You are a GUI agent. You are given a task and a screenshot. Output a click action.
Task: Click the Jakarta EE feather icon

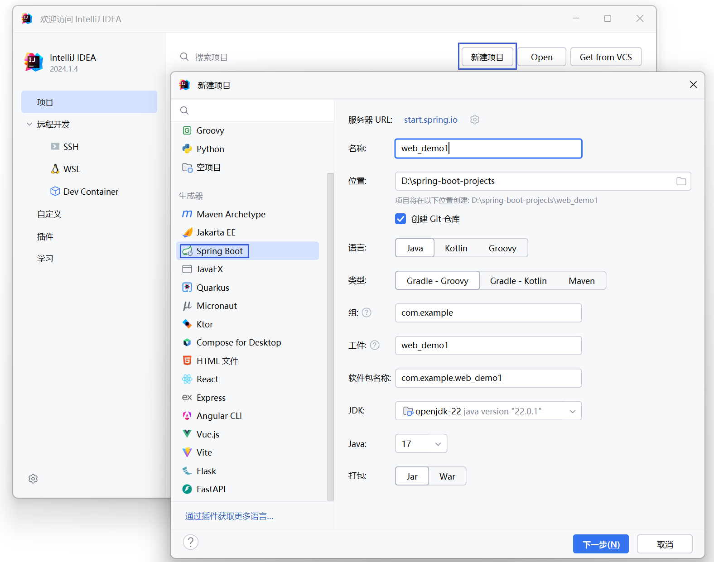[x=187, y=232]
